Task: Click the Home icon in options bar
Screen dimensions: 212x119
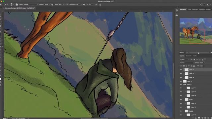Action: coord(1,4)
